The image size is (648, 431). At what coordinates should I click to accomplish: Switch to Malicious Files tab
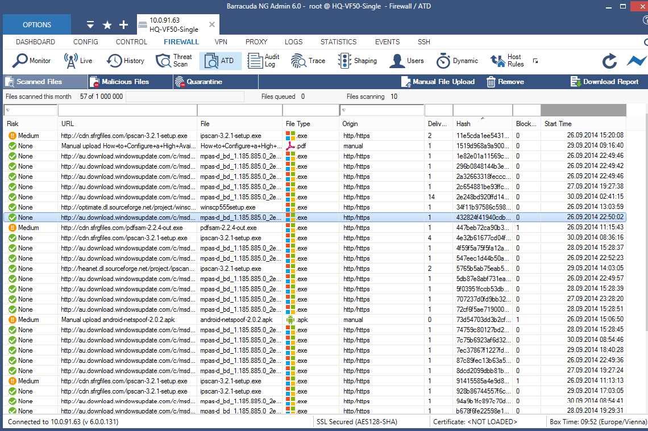click(x=131, y=82)
